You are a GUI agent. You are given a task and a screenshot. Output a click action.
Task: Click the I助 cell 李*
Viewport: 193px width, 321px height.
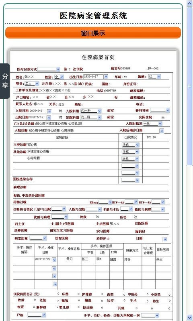(x=99, y=259)
